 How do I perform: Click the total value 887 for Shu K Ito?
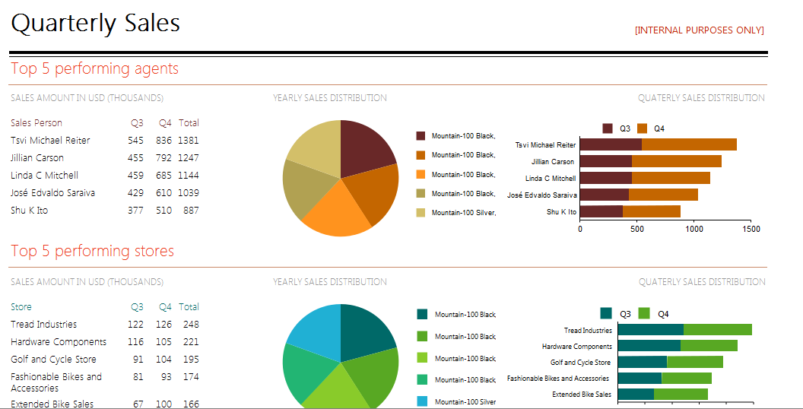click(x=191, y=210)
